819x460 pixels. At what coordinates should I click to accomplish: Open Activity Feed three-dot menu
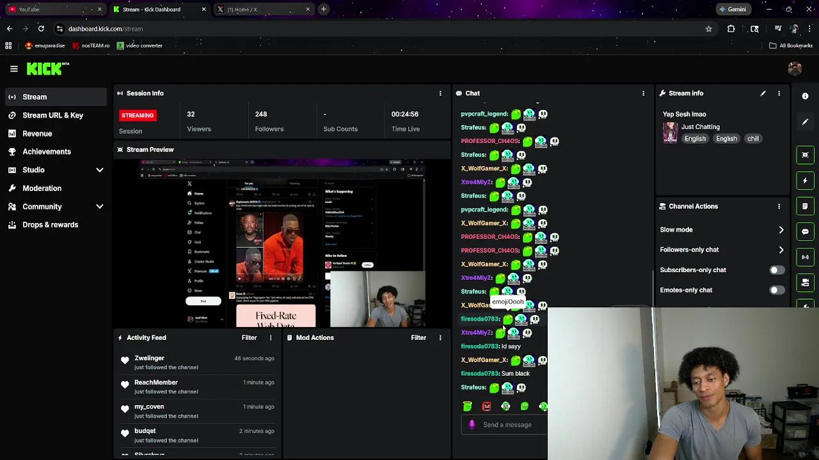[271, 337]
